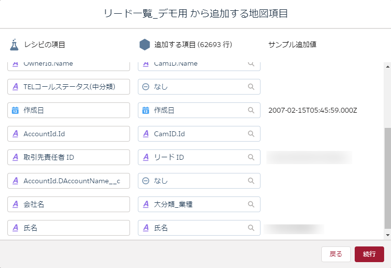Click the AccountId.Id recipe field
Image resolution: width=391 pixels, height=268 pixels.
69,134
